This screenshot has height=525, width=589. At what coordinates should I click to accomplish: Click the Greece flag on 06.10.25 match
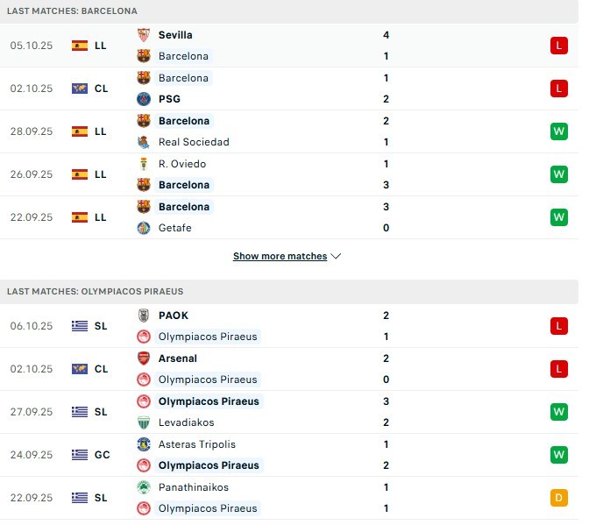pos(80,326)
